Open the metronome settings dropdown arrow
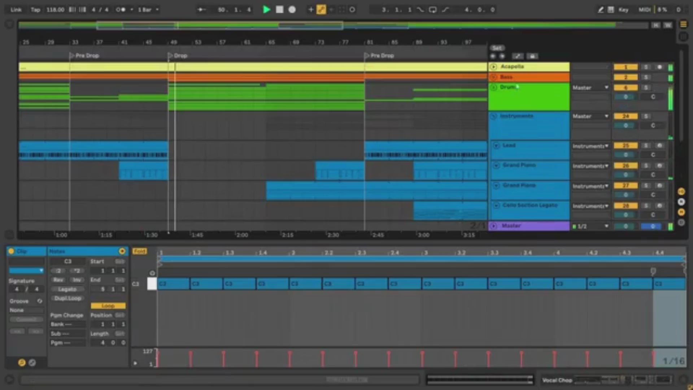 pyautogui.click(x=131, y=10)
